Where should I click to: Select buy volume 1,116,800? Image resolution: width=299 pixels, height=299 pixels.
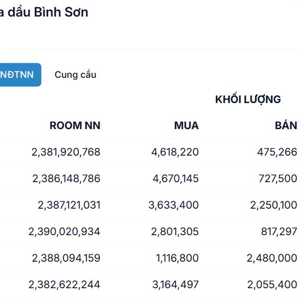click(177, 258)
